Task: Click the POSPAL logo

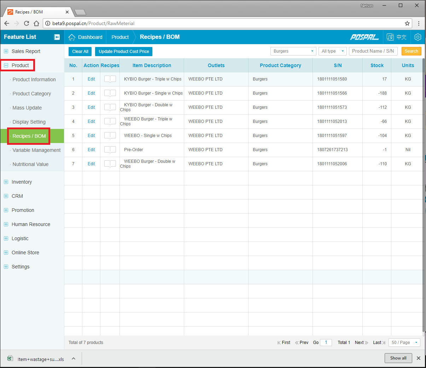Action: click(x=364, y=37)
